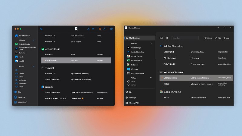Click the Search field in Windows window
242x136 pixels.
[x=185, y=38]
